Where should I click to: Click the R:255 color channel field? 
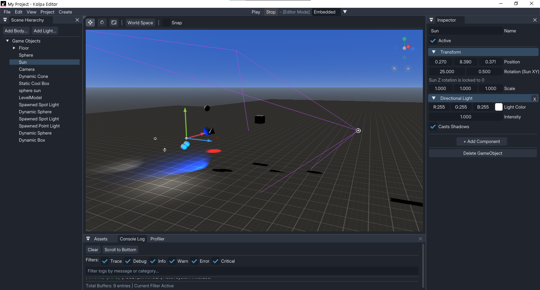[439, 107]
